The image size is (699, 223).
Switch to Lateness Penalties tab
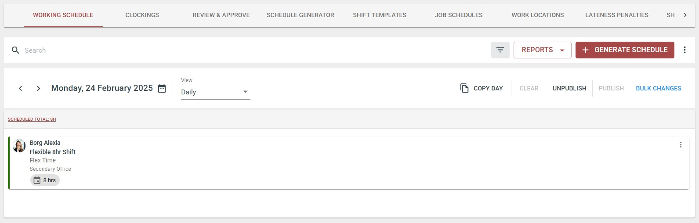click(x=616, y=15)
